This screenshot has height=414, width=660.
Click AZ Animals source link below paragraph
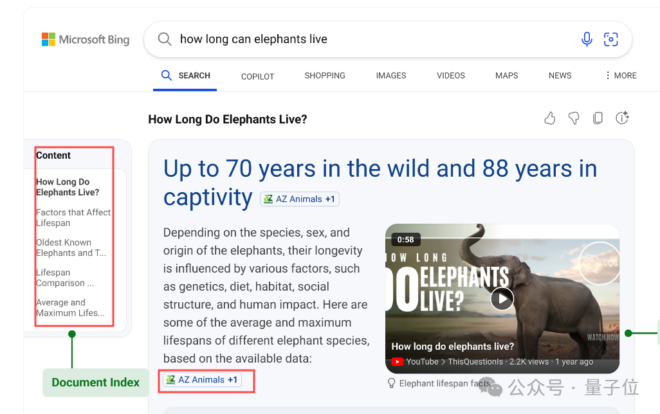[202, 380]
